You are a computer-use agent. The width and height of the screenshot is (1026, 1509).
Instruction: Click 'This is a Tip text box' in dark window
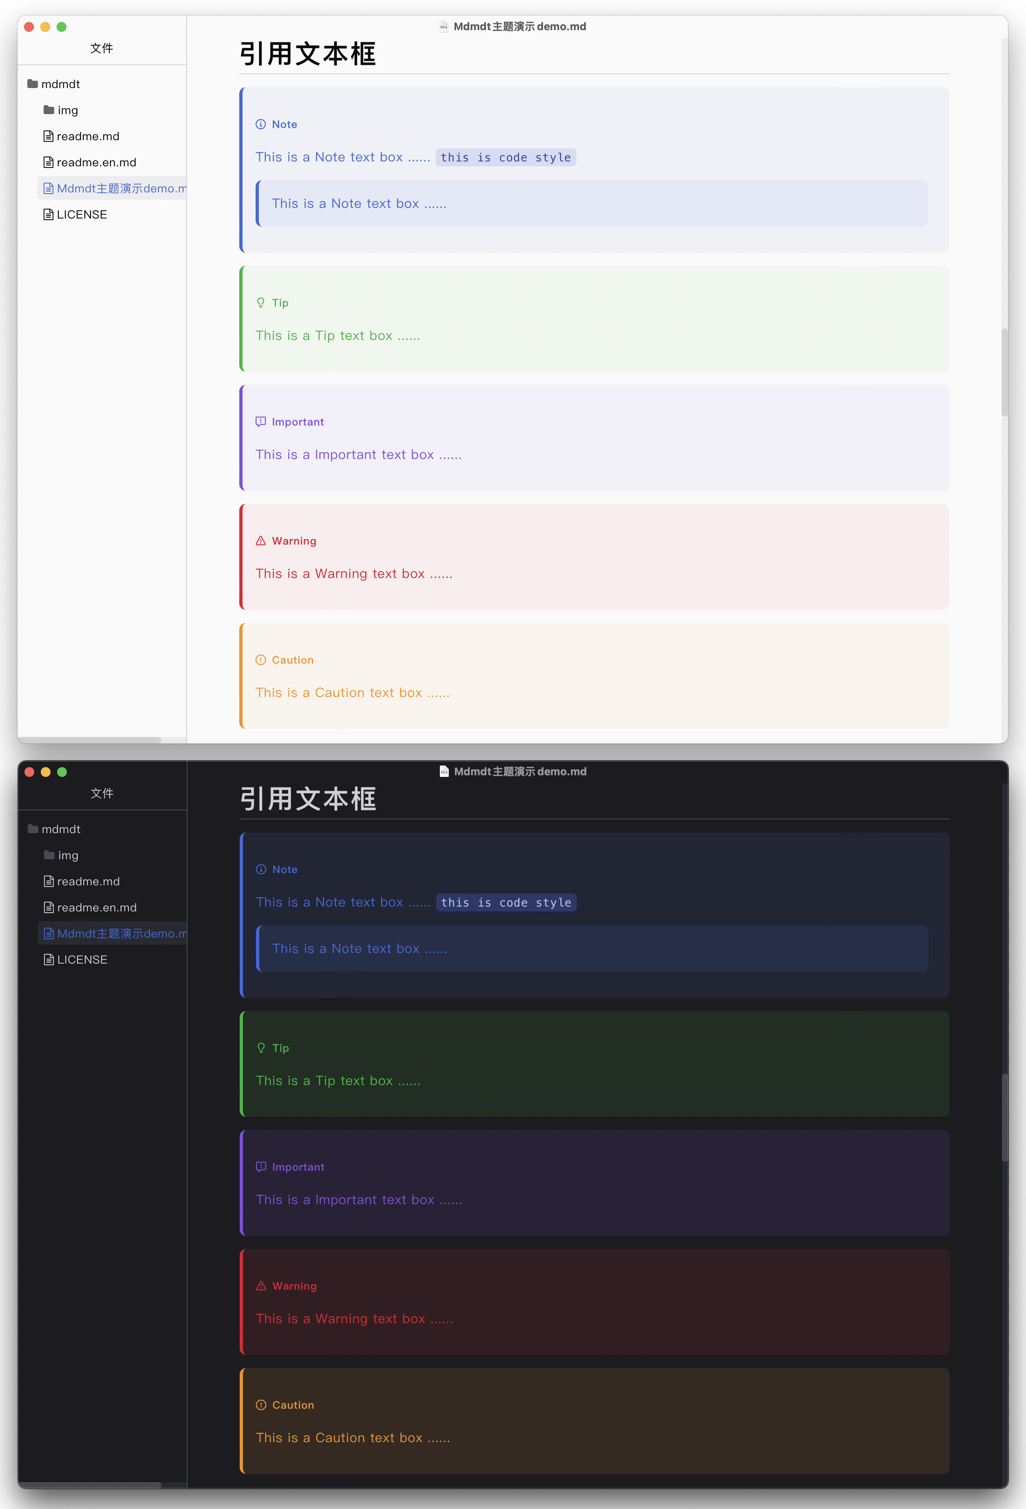coord(338,1081)
